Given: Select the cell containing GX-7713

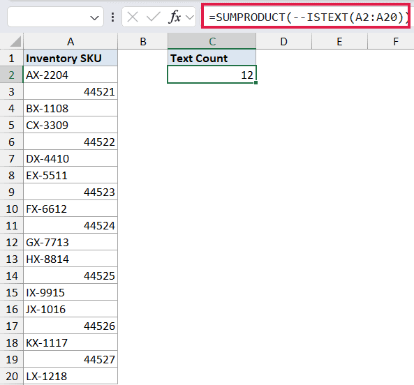Looking at the screenshot, I should (71, 242).
